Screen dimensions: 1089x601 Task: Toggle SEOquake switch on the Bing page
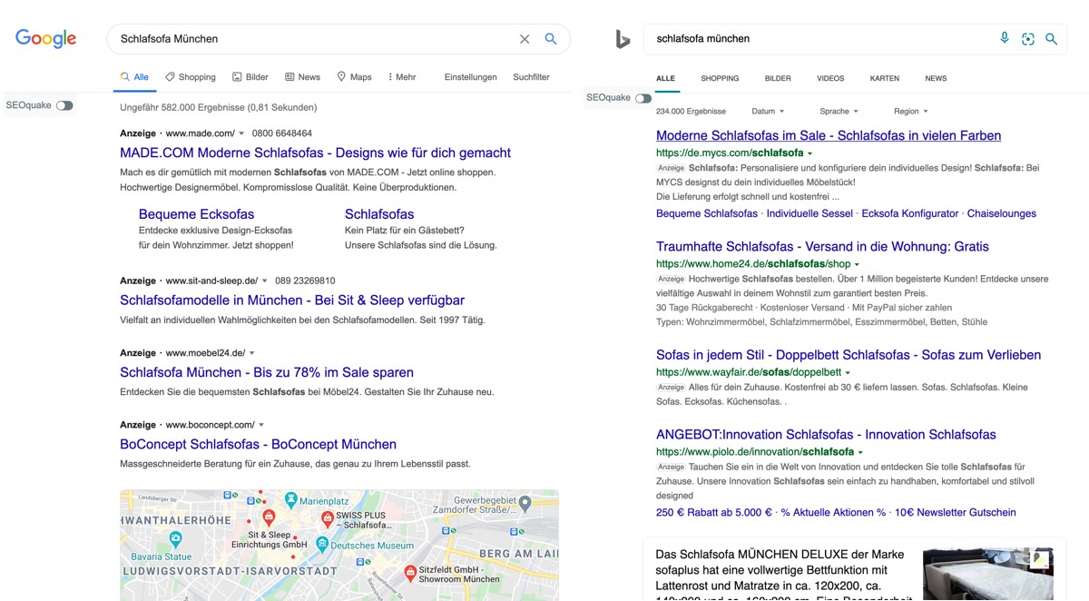click(643, 98)
